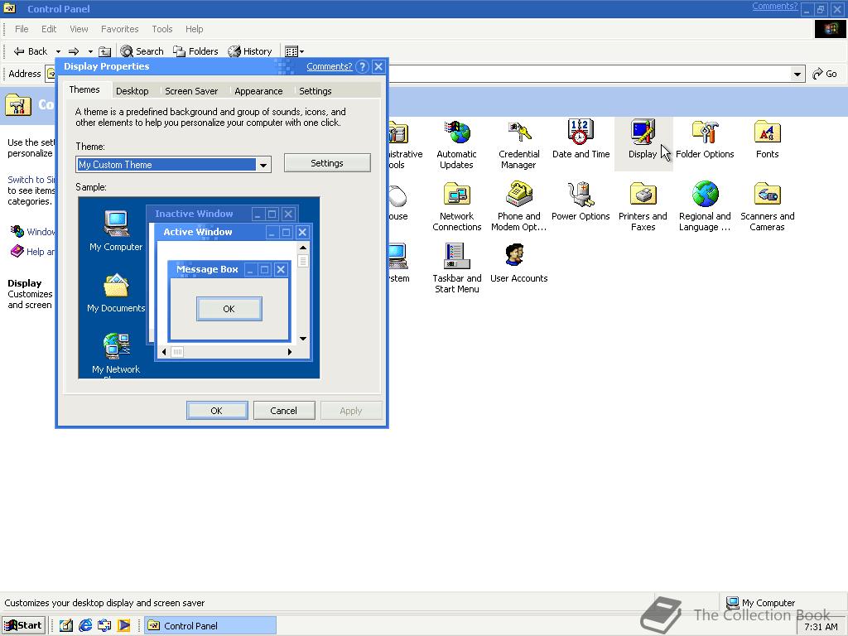Click the Up folder toolbar icon

pyautogui.click(x=105, y=51)
